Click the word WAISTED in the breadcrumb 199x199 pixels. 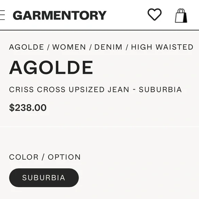[x=175, y=47]
